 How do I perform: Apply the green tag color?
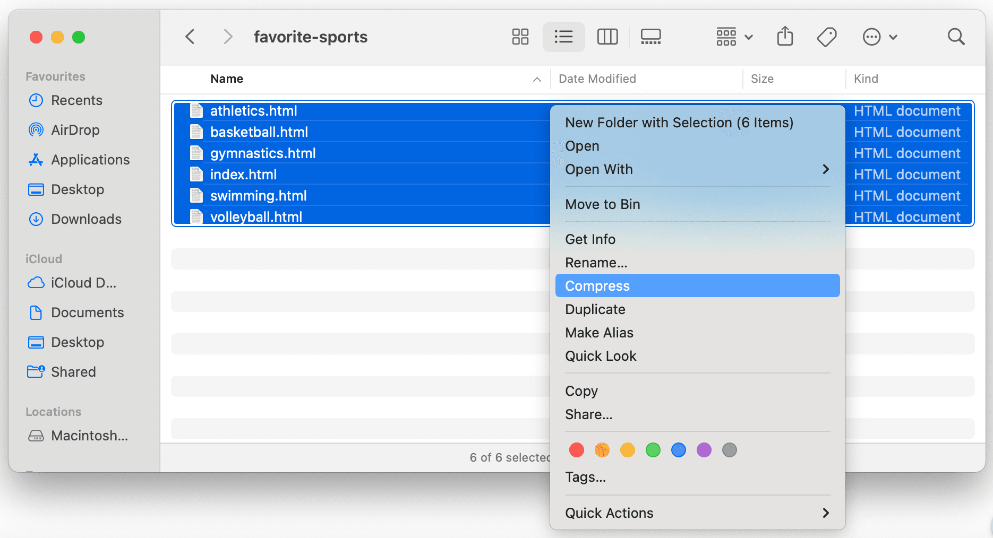pos(653,450)
